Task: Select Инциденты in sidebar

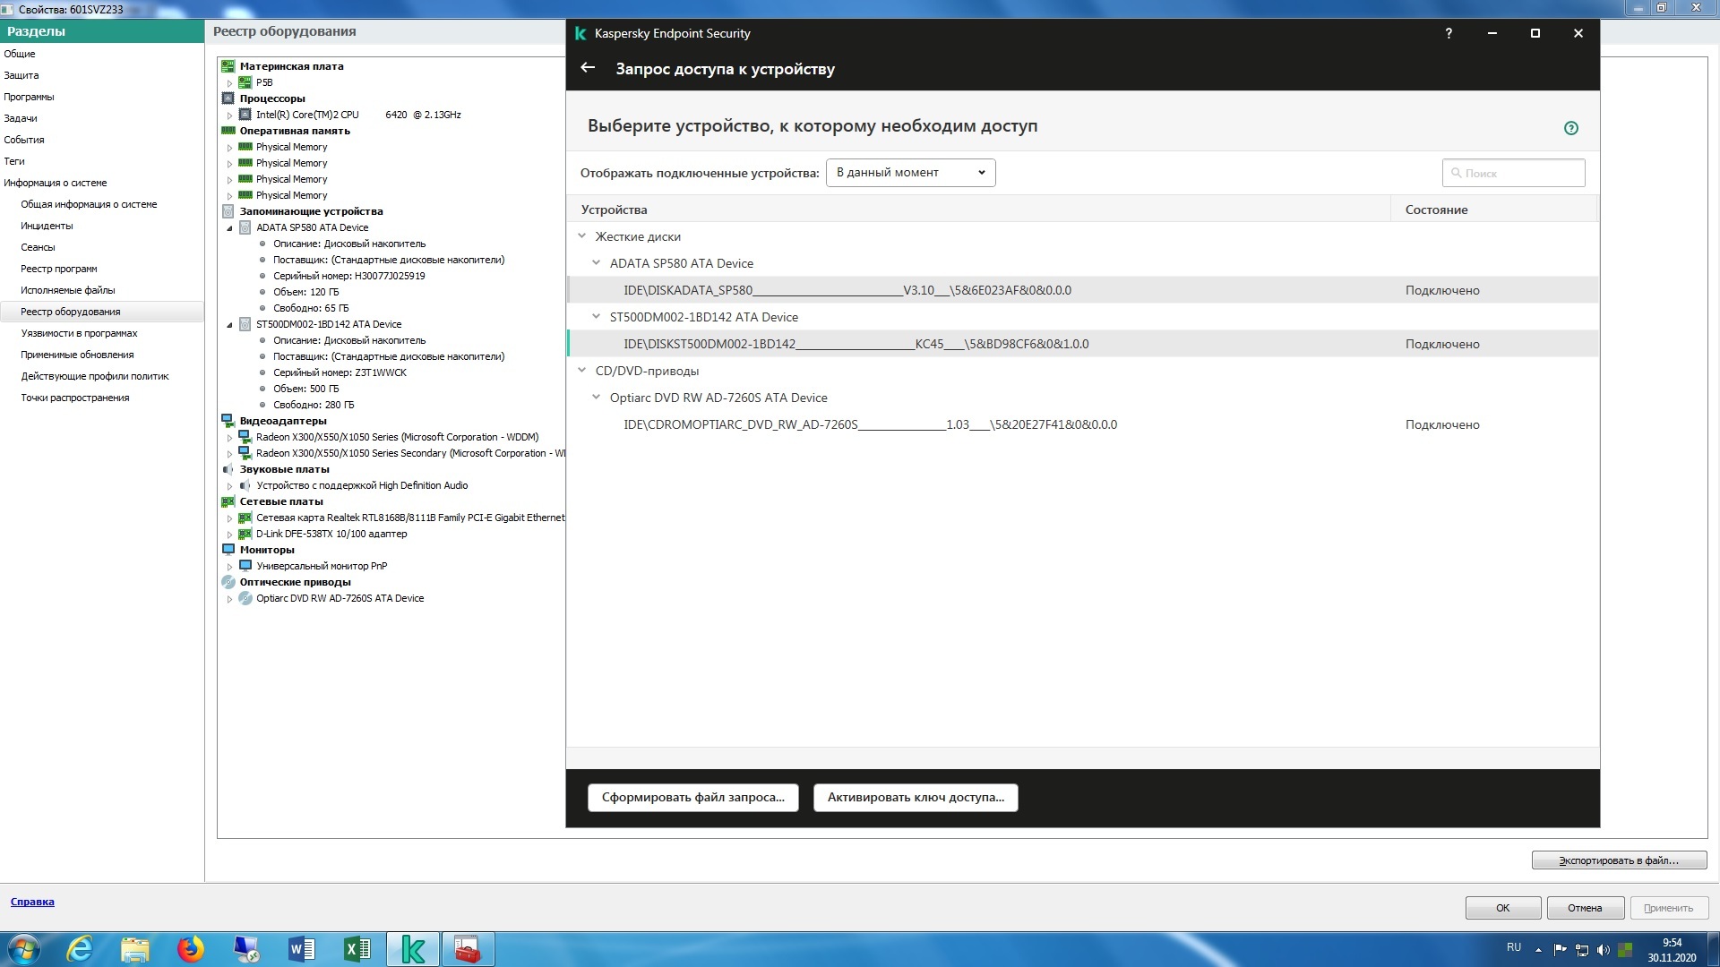Action: pyautogui.click(x=47, y=226)
